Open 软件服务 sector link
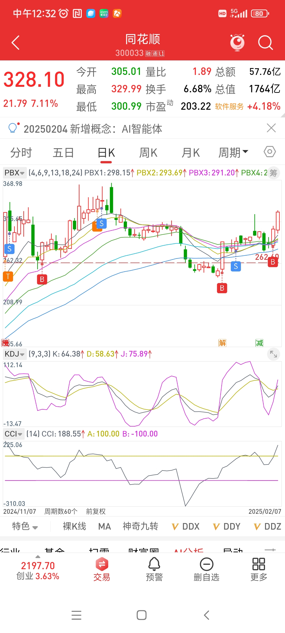This screenshot has width=285, height=633. 229,107
